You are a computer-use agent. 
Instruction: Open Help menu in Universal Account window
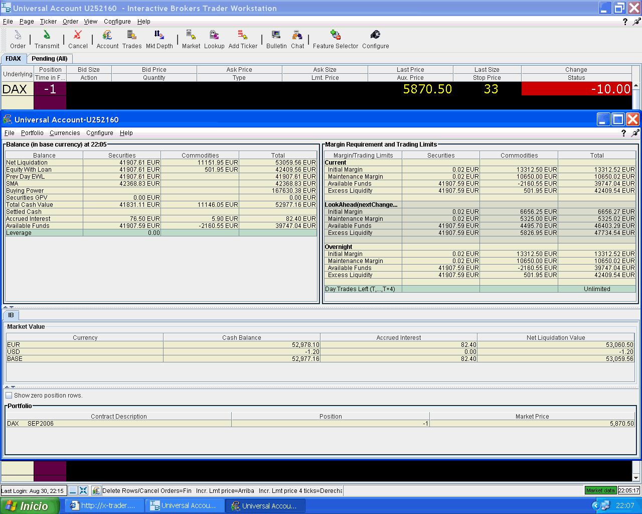(126, 133)
